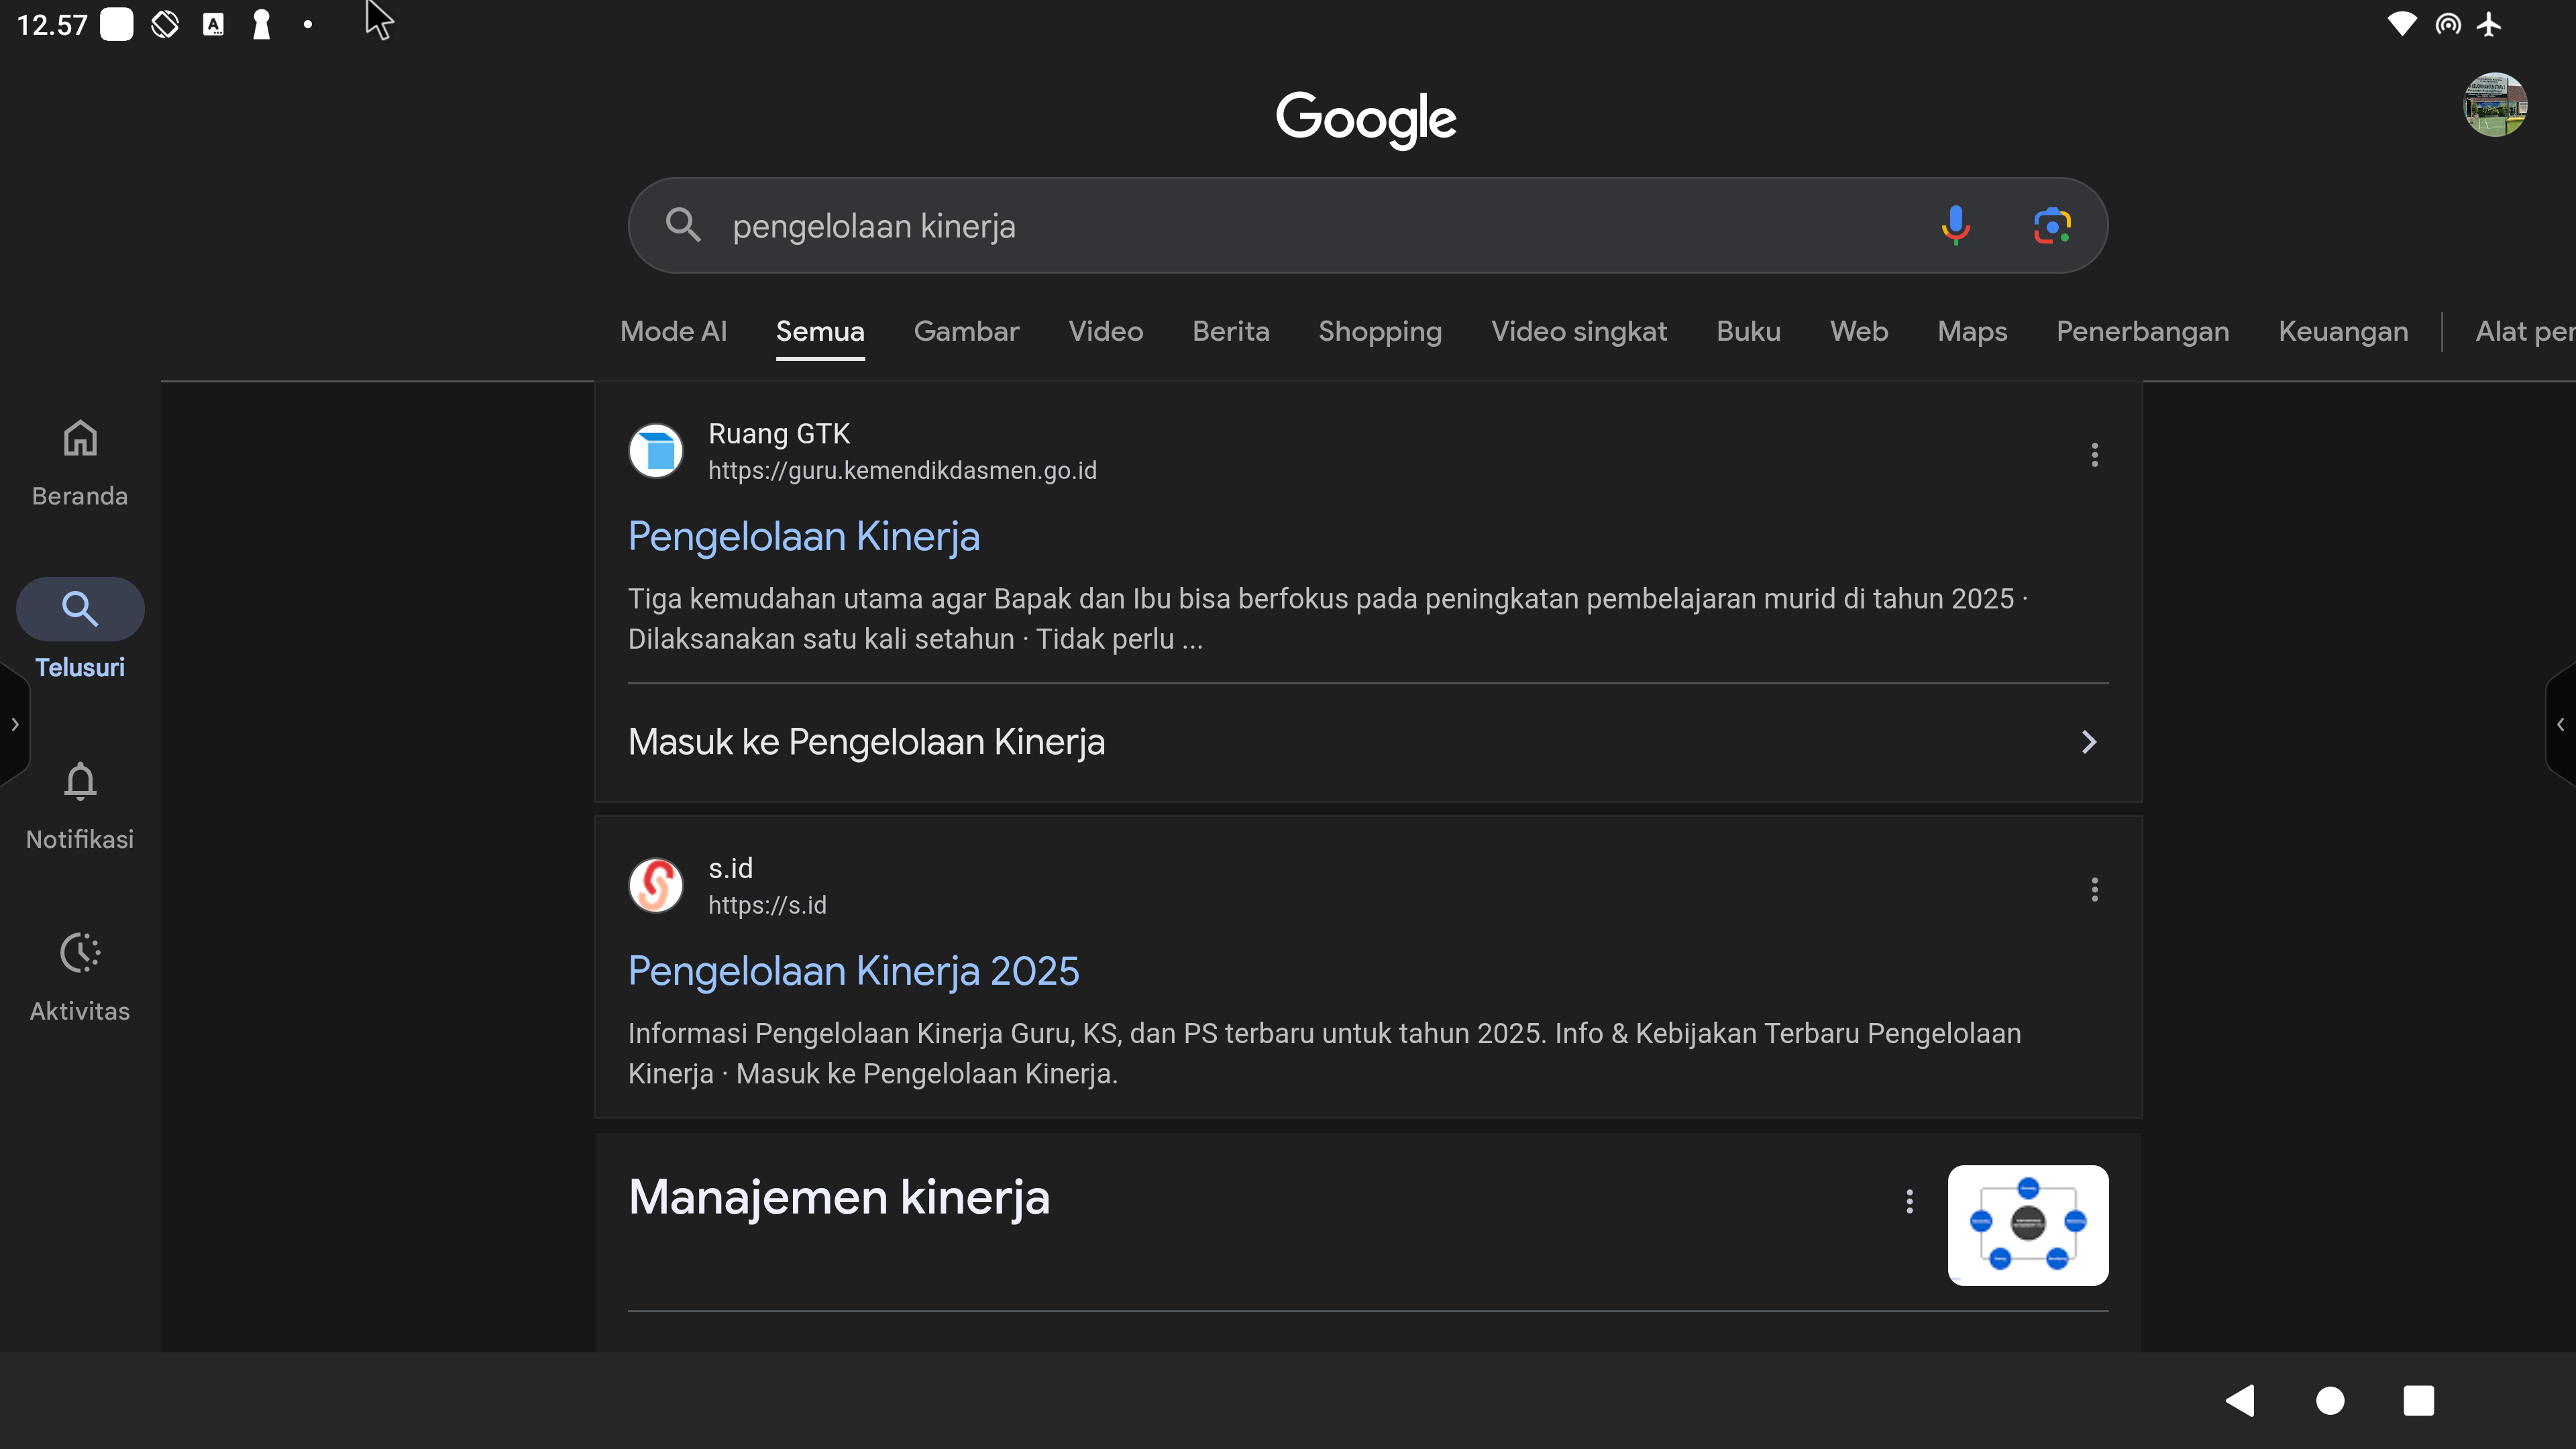Screen dimensions: 2576x1449
Task: Expand the right edge panel handle
Action: point(2561,724)
